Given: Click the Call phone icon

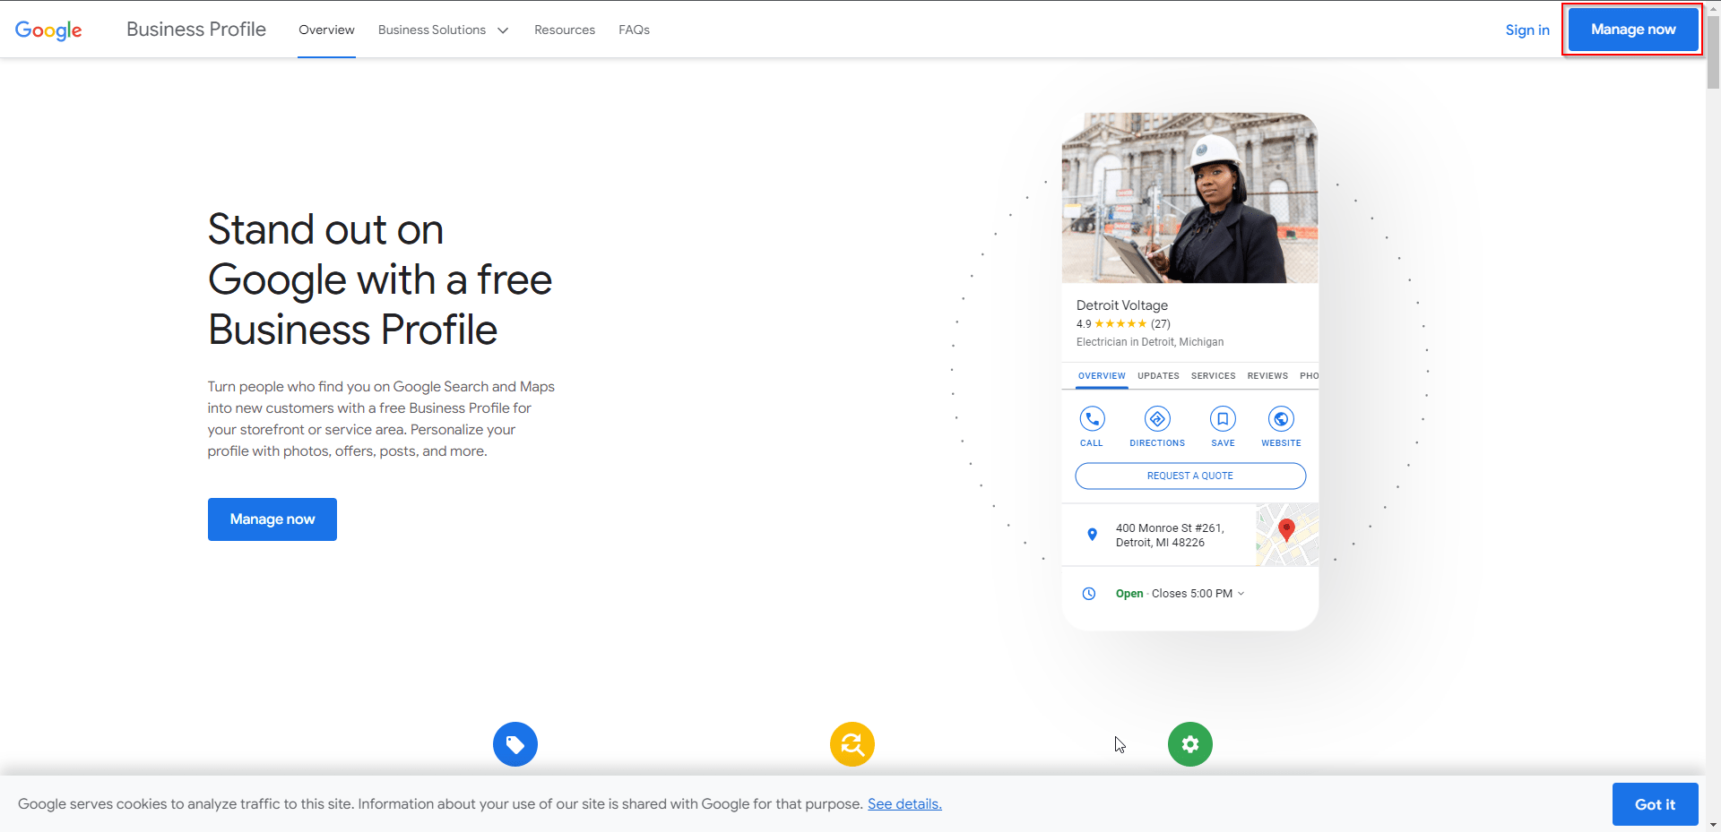Looking at the screenshot, I should (1092, 418).
